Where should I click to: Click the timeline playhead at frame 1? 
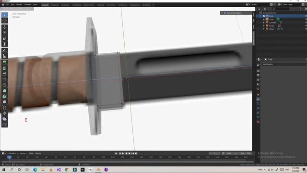click(x=10, y=157)
